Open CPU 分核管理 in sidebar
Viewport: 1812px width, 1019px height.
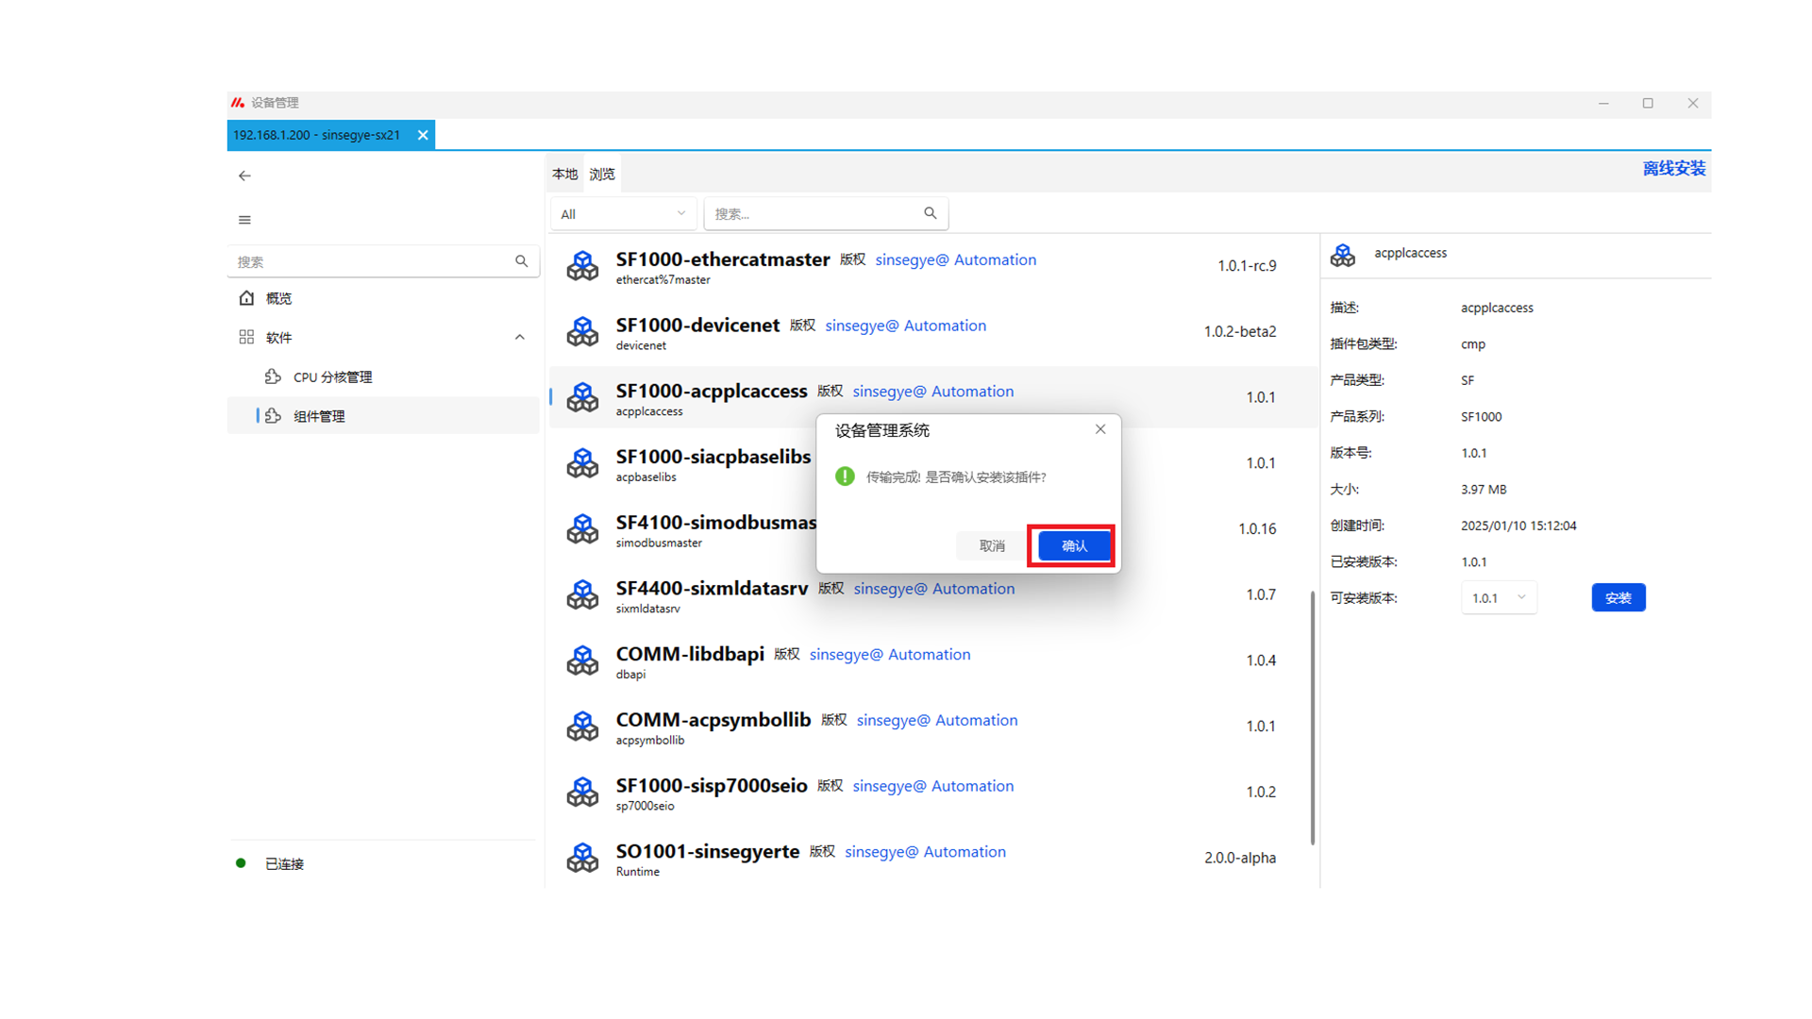click(x=332, y=377)
